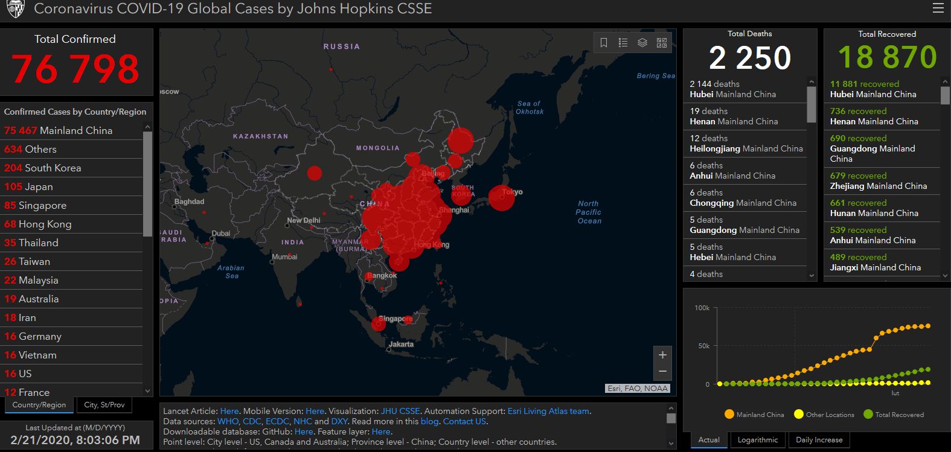This screenshot has width=951, height=452.
Task: Open the WHO data source link
Action: point(228,421)
